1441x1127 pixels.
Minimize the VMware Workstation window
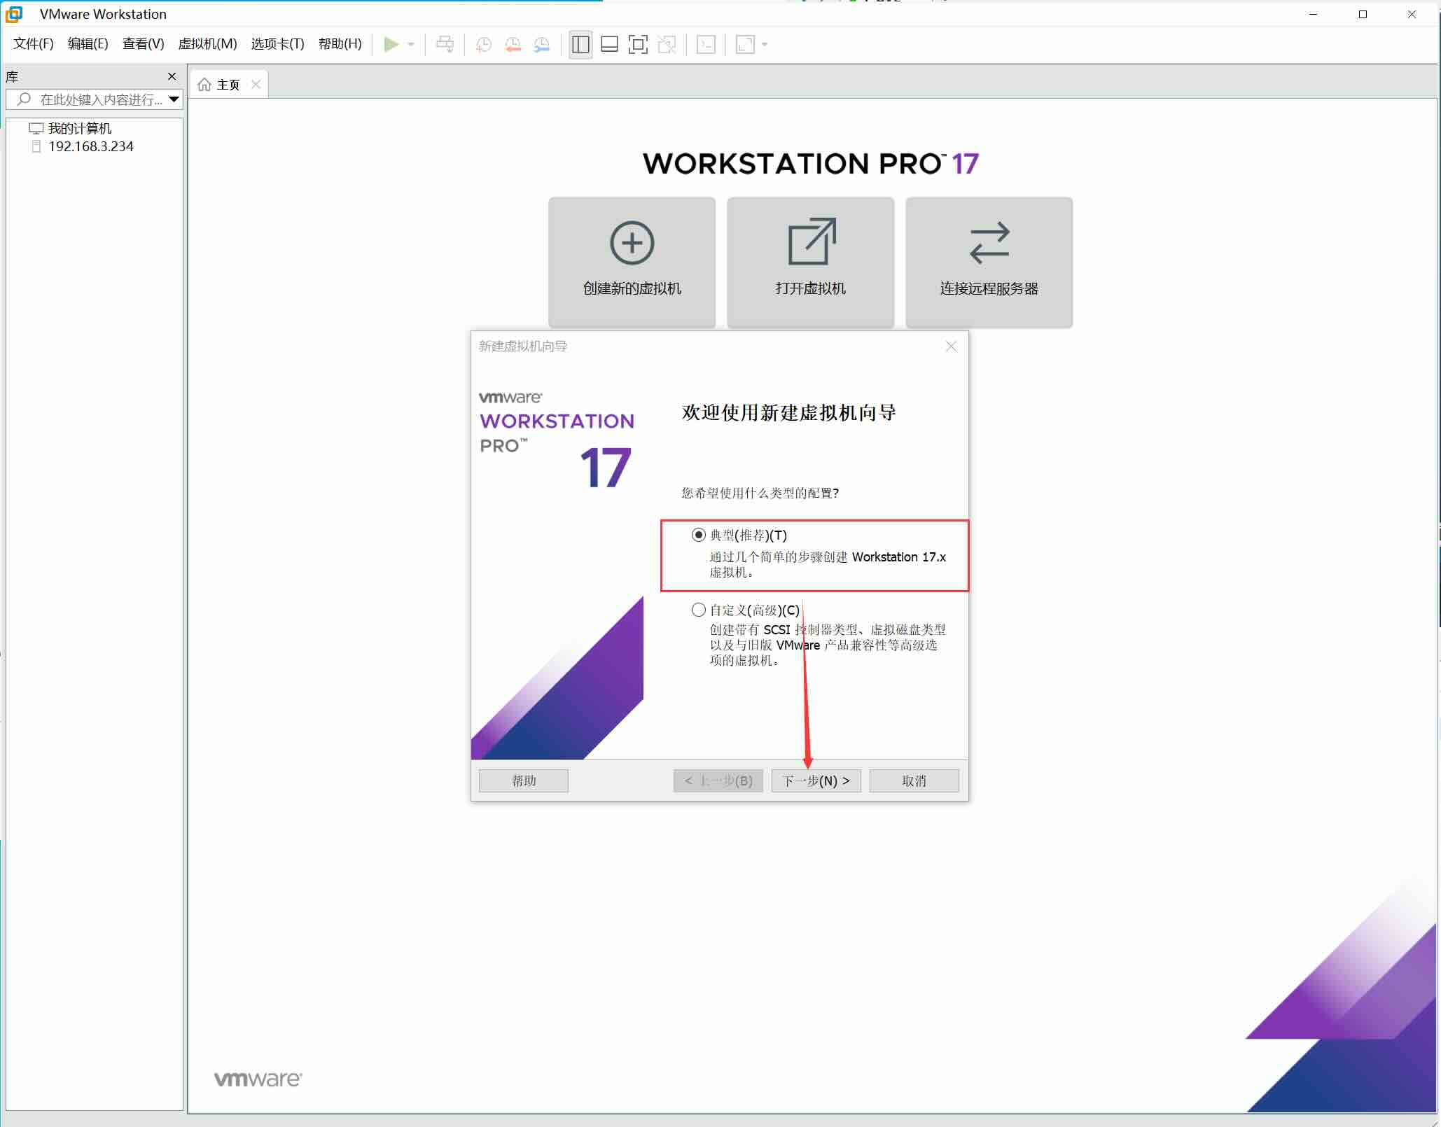click(x=1314, y=14)
